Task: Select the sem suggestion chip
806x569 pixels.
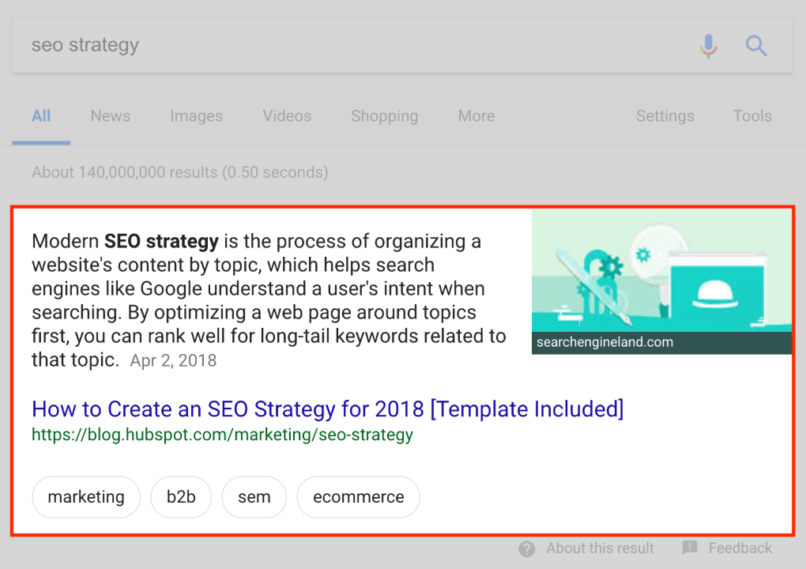Action: click(x=254, y=497)
